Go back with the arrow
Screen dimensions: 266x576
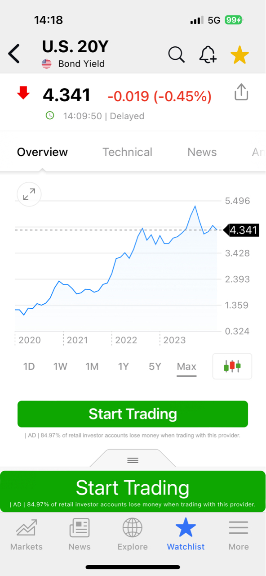pos(14,54)
